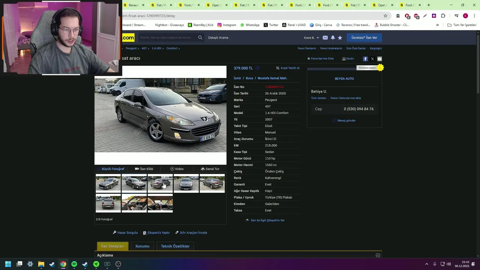
Task: Share listing by email icon
Action: 379,59
